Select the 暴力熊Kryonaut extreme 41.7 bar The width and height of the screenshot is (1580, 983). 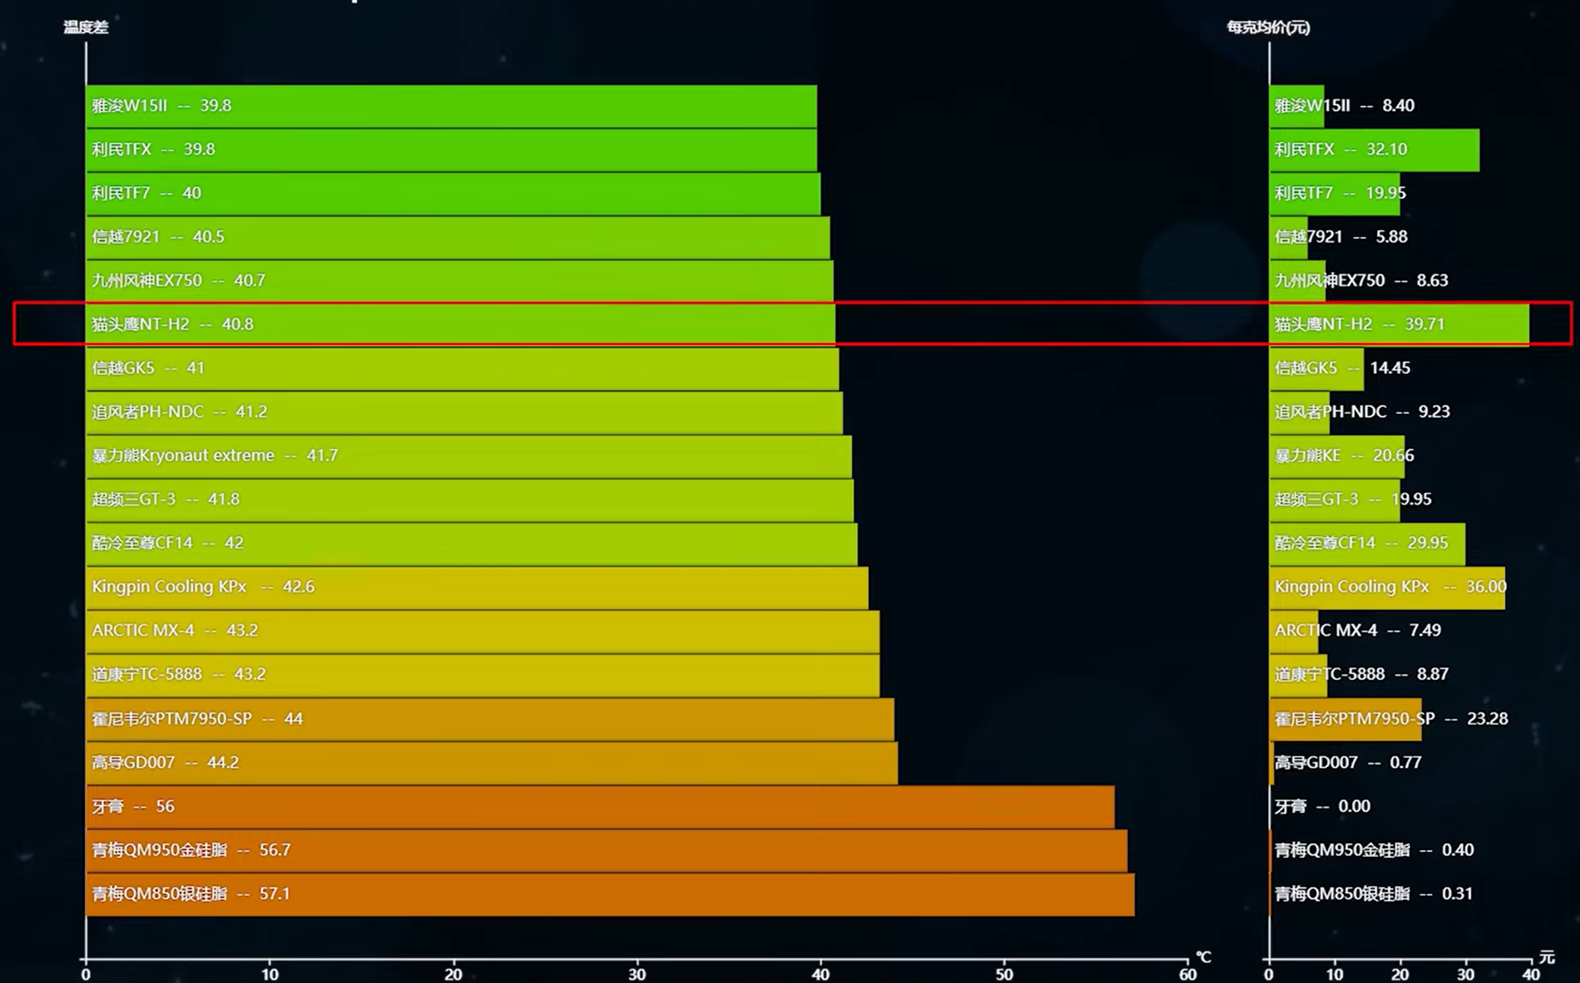(x=469, y=455)
